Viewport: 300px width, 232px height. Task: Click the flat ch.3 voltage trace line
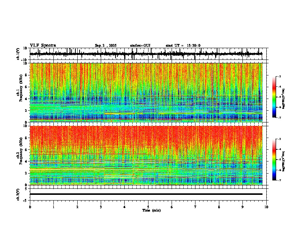click(146, 194)
